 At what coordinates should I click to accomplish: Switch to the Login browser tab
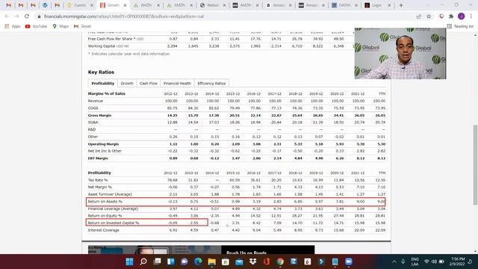click(x=377, y=5)
